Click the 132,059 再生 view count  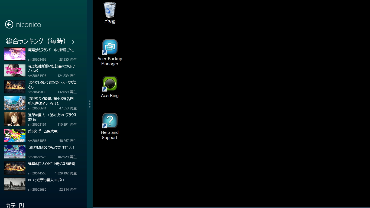pos(67,92)
